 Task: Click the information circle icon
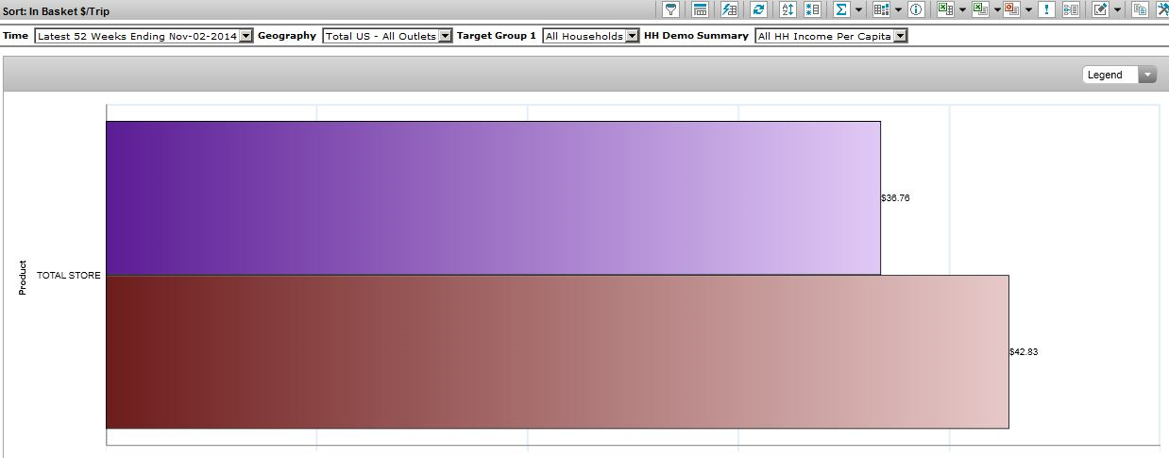(916, 9)
